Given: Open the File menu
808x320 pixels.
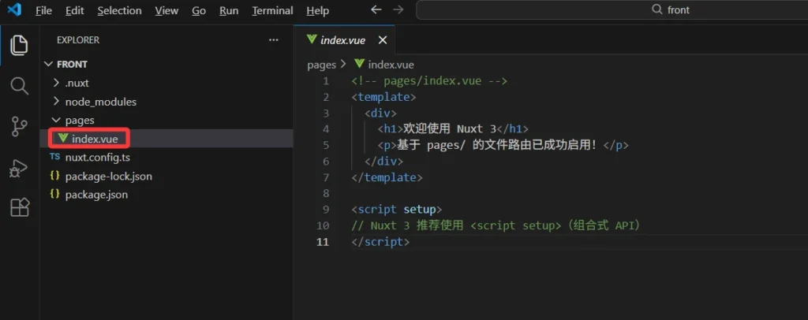Looking at the screenshot, I should point(43,10).
